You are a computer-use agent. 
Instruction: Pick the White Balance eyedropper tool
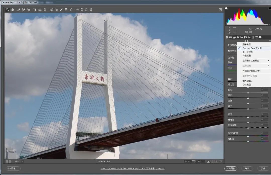click(x=19, y=10)
